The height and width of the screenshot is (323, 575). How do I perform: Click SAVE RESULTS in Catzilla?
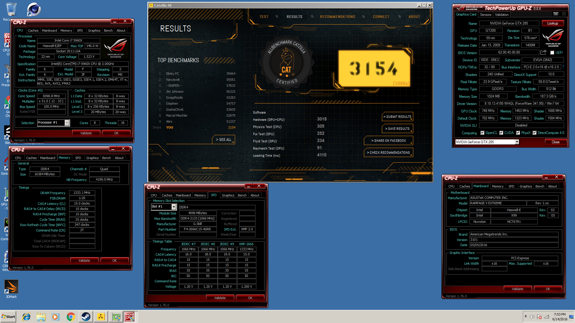tap(397, 129)
